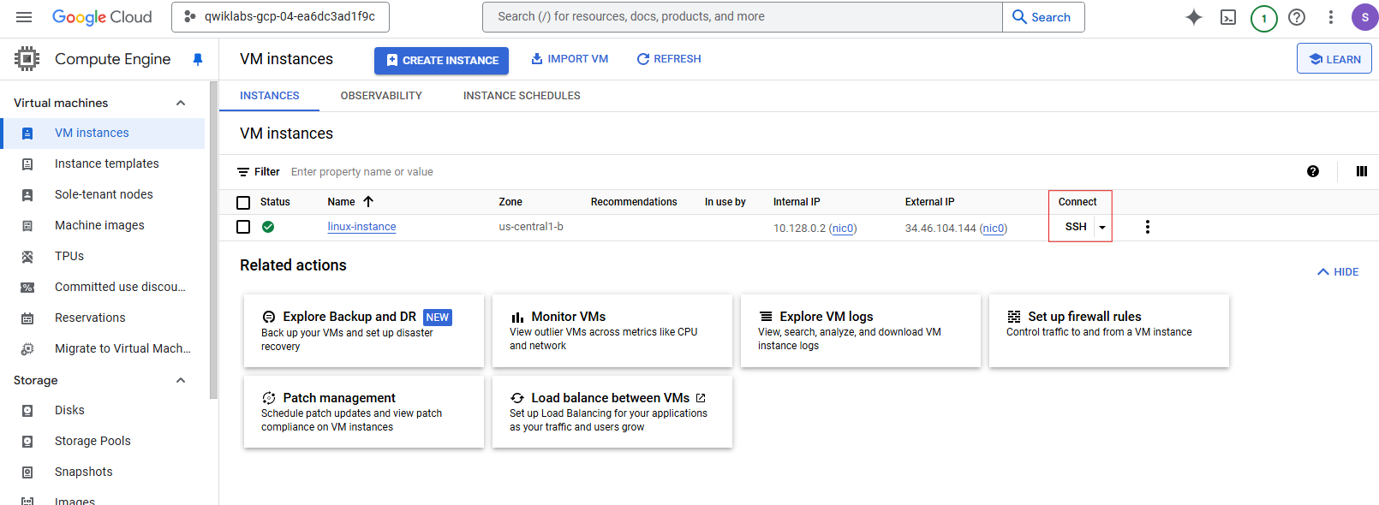Collapse the Storage section
Image resolution: width=1379 pixels, height=505 pixels.
(181, 380)
